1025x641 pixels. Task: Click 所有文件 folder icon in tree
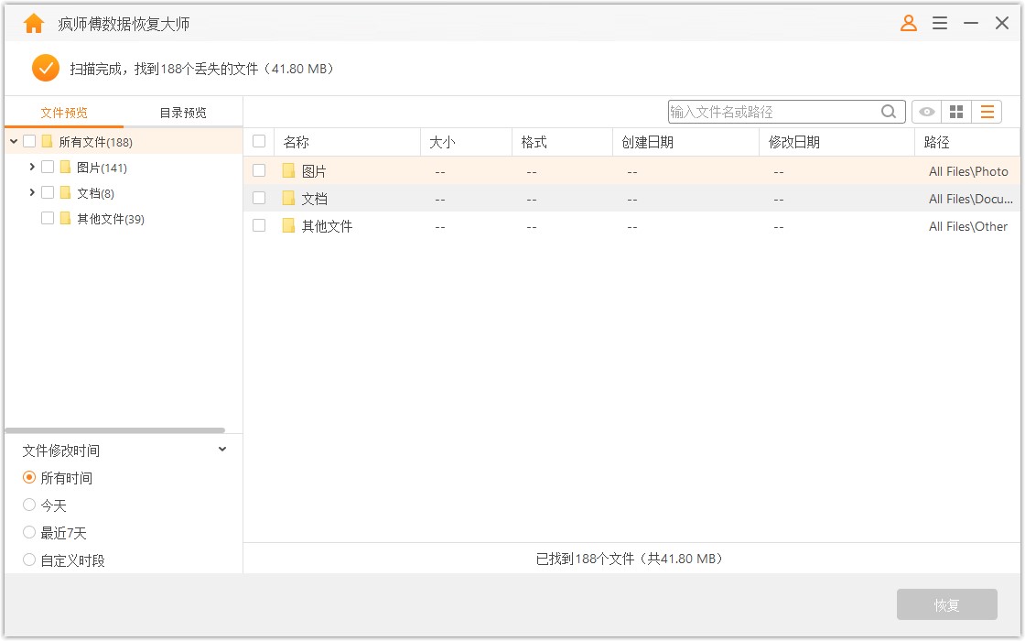pyautogui.click(x=47, y=141)
